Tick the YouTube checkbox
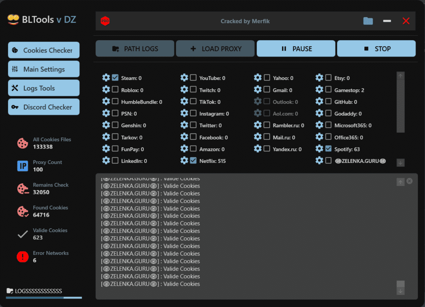Viewport: 425px width, 307px height. click(x=193, y=78)
